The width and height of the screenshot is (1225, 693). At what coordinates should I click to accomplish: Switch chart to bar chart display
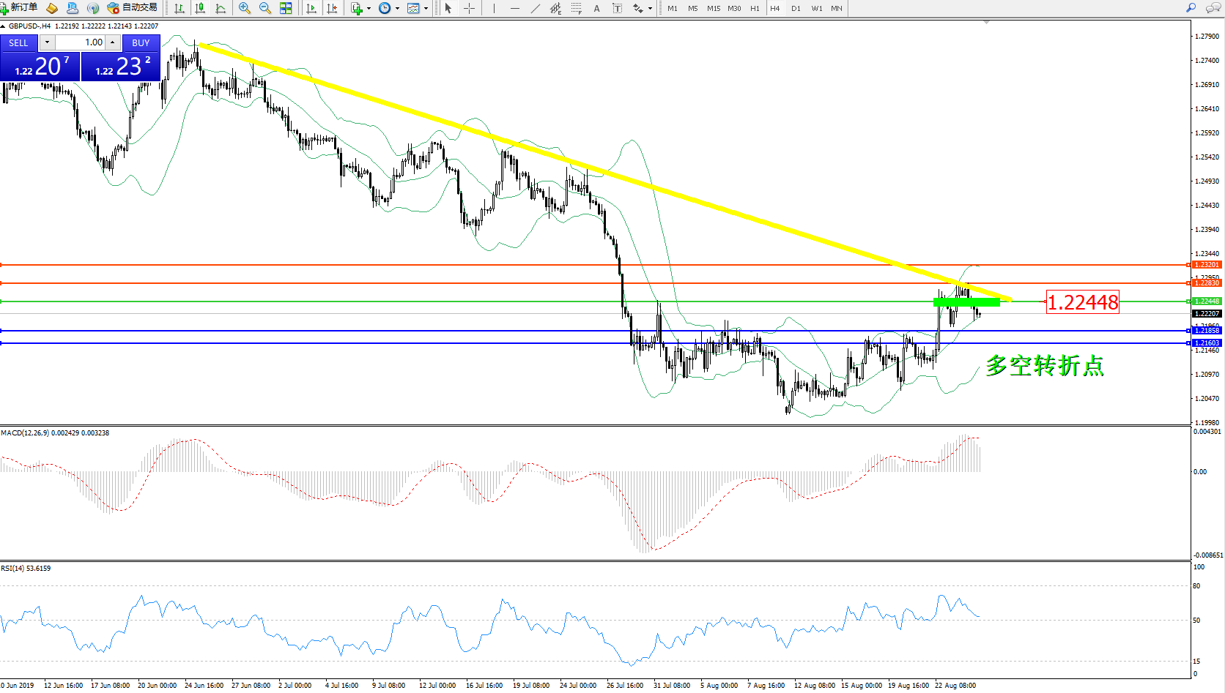coord(180,8)
